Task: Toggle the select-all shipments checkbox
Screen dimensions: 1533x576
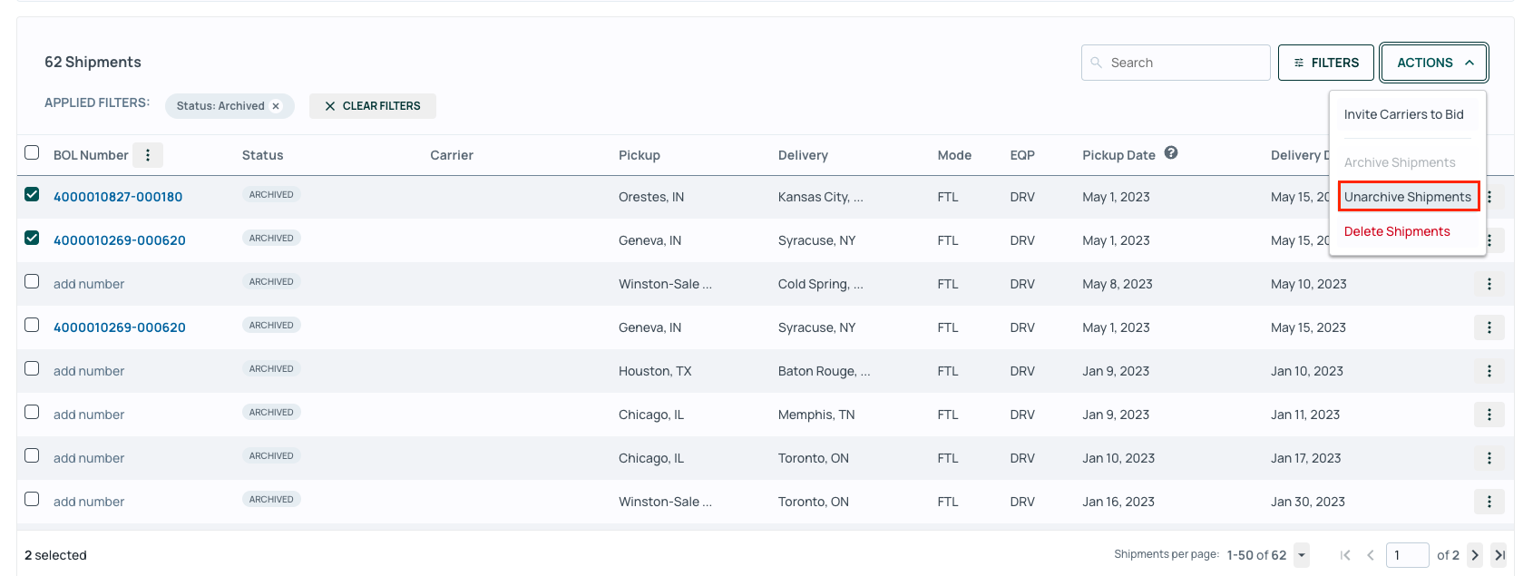Action: click(x=32, y=152)
